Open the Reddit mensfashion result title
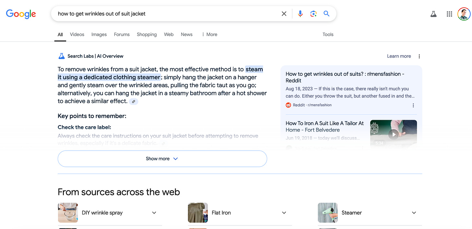The image size is (472, 229). click(345, 77)
